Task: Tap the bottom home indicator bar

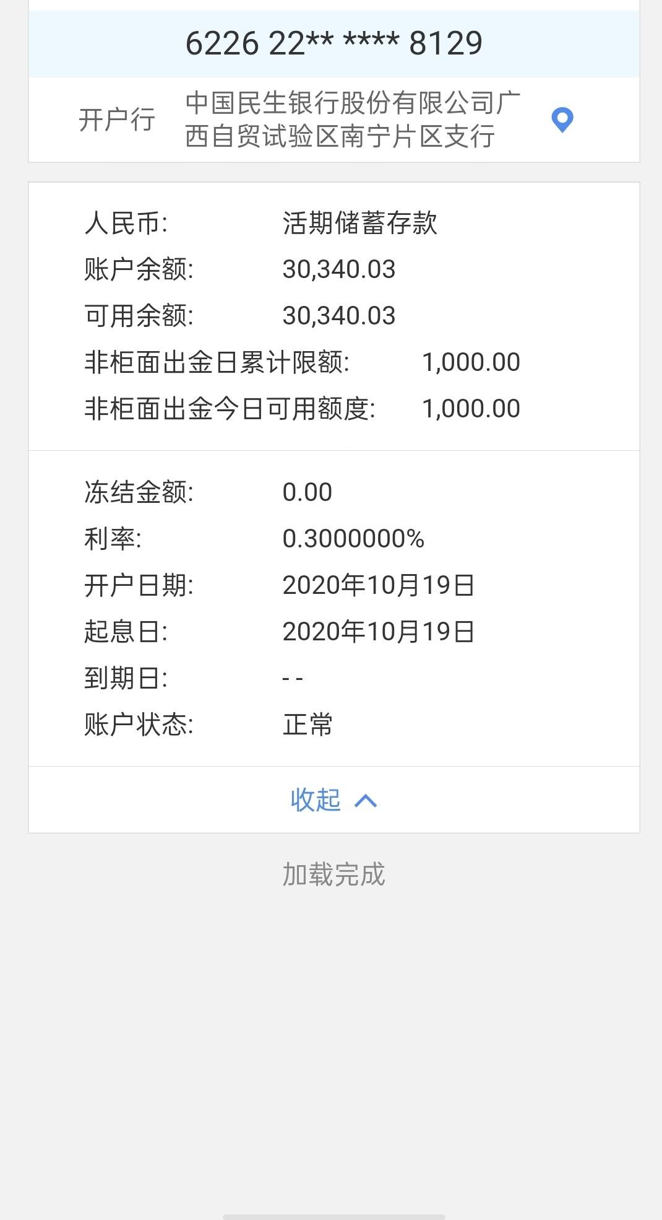Action: pos(334,1216)
